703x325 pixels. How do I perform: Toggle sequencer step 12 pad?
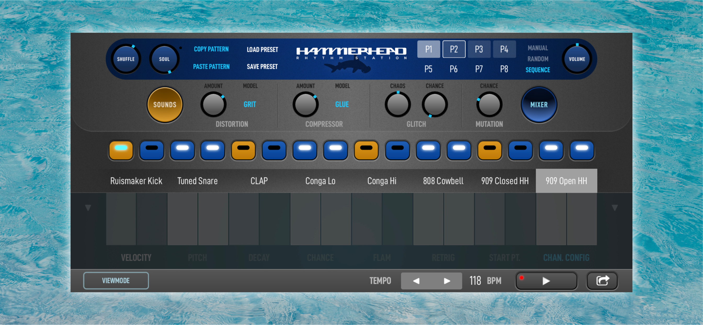coord(459,150)
